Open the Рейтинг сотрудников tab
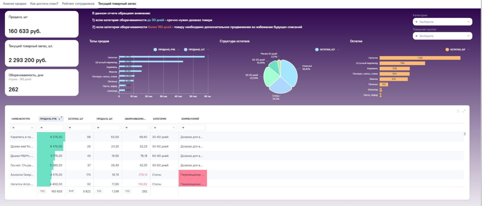This screenshot has width=482, height=206. pos(78,4)
